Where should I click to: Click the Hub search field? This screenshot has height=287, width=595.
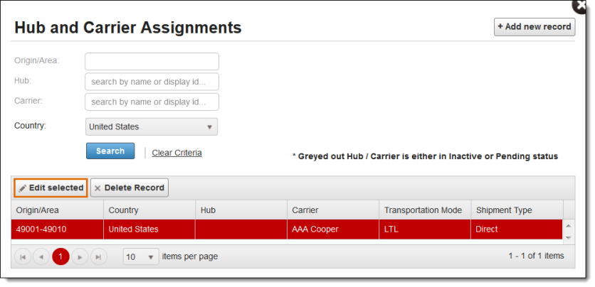point(152,82)
